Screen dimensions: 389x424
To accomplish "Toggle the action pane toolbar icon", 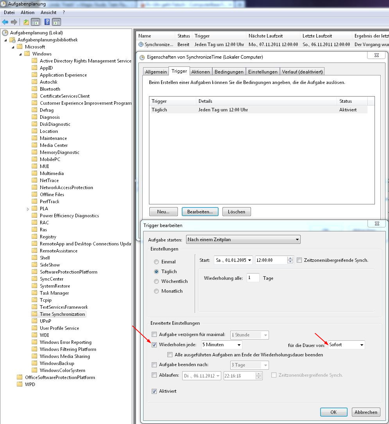I will click(57, 22).
